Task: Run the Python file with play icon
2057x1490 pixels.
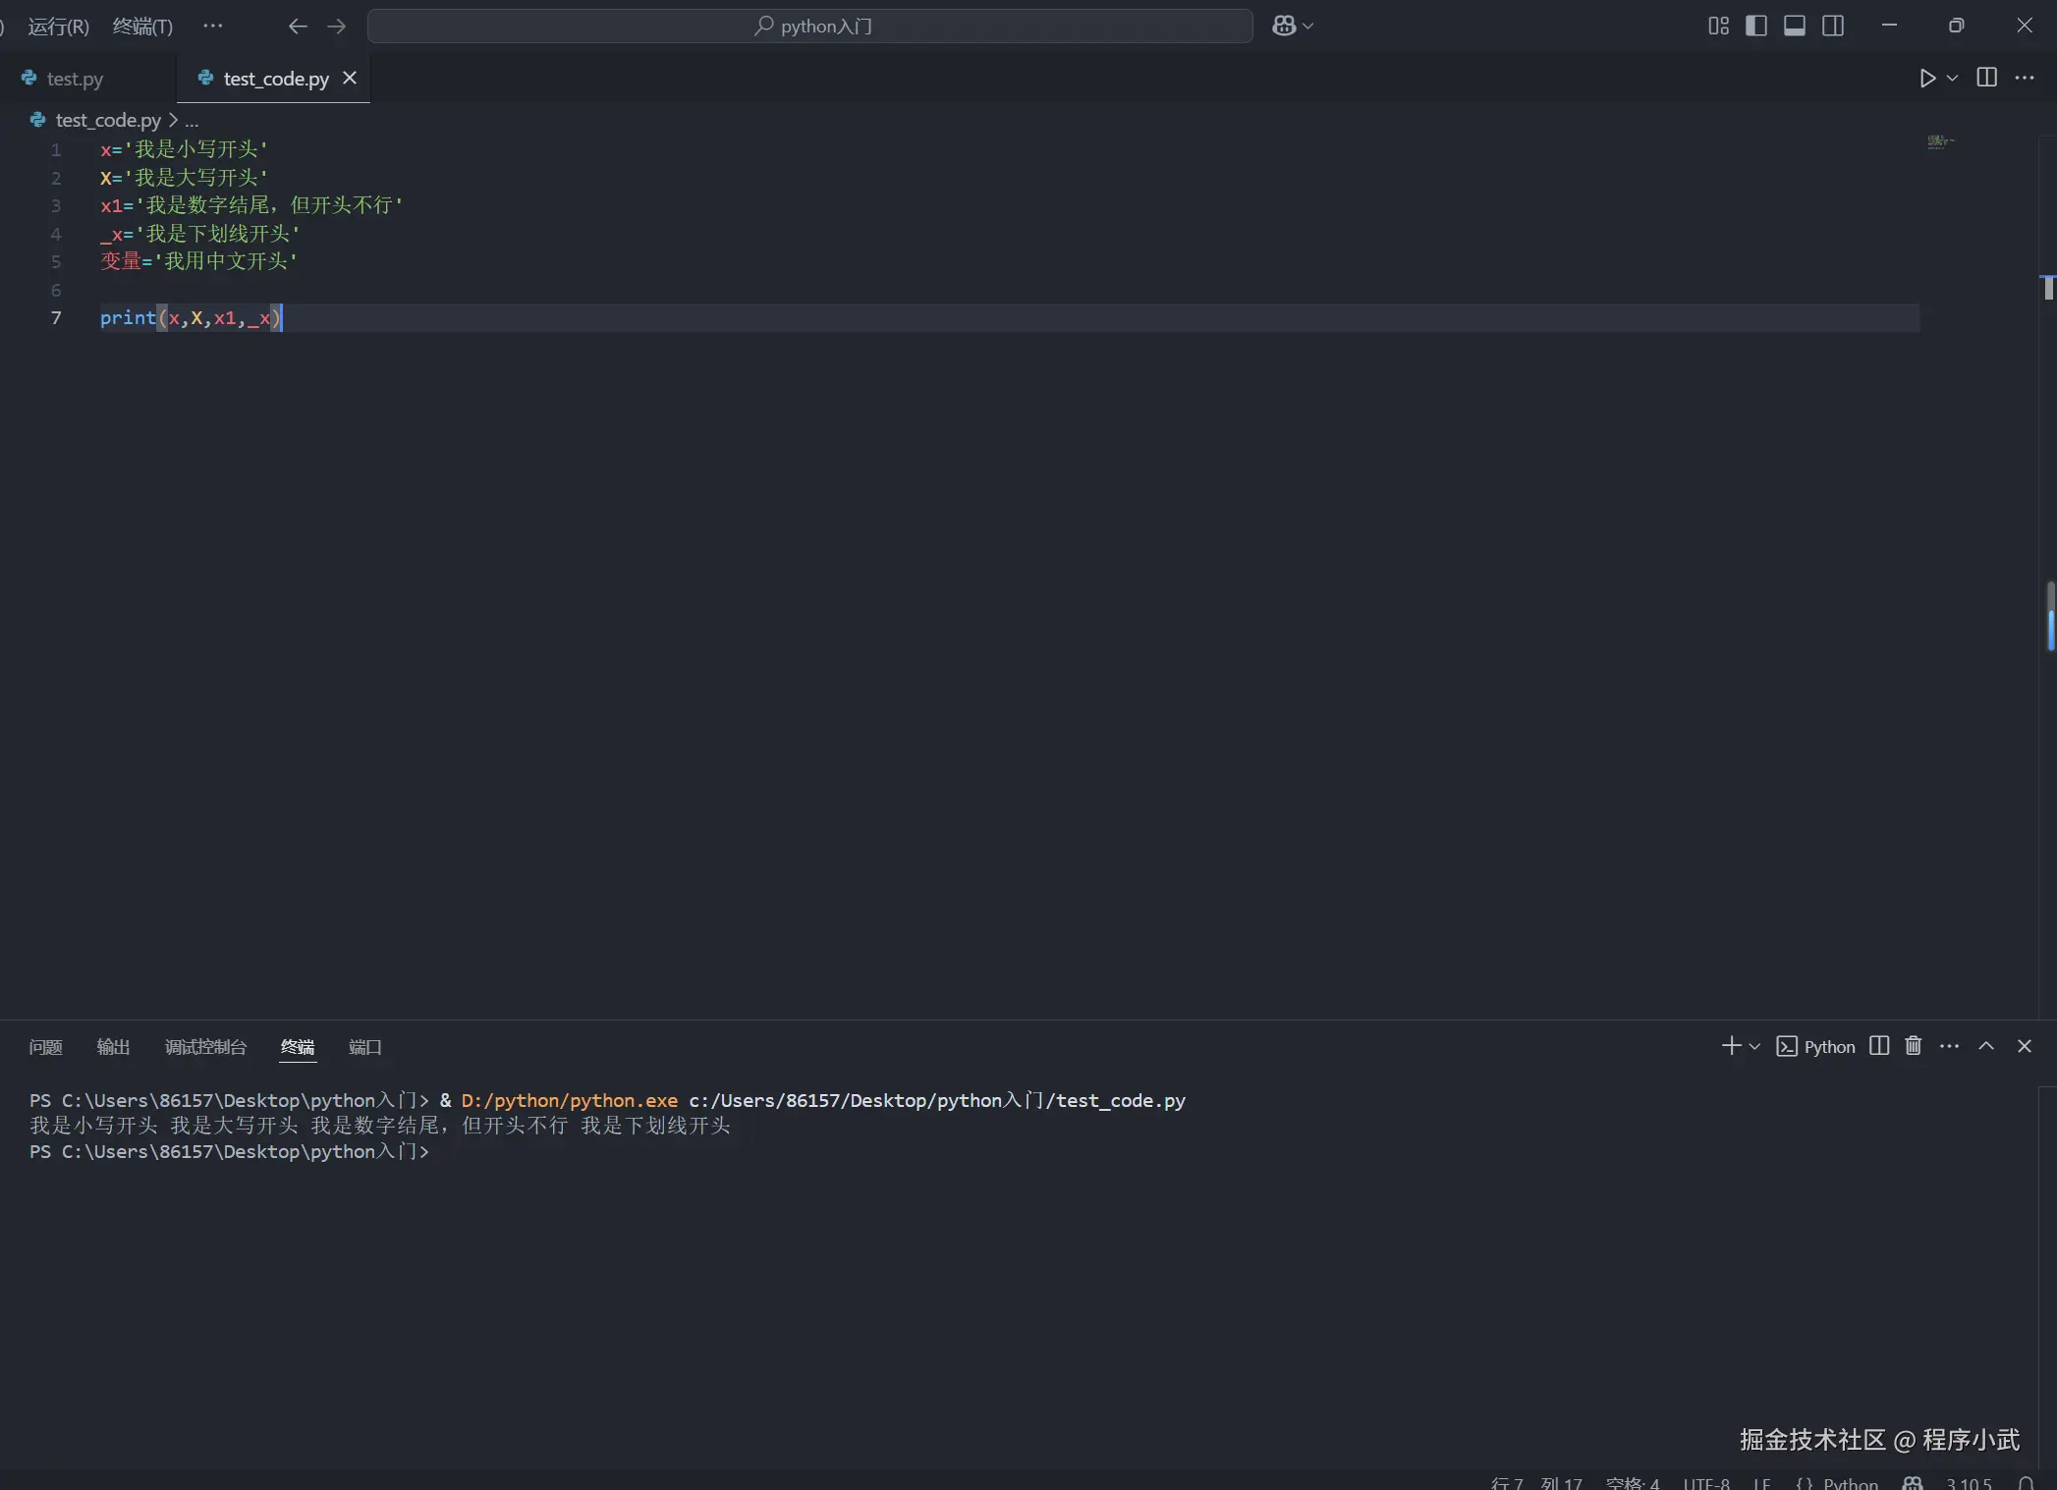Action: click(1927, 79)
